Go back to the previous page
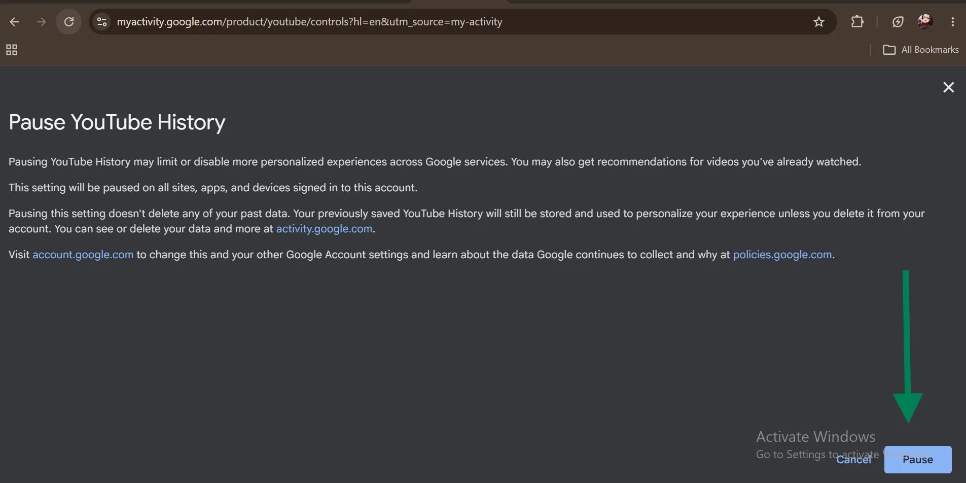This screenshot has height=483, width=966. [14, 22]
